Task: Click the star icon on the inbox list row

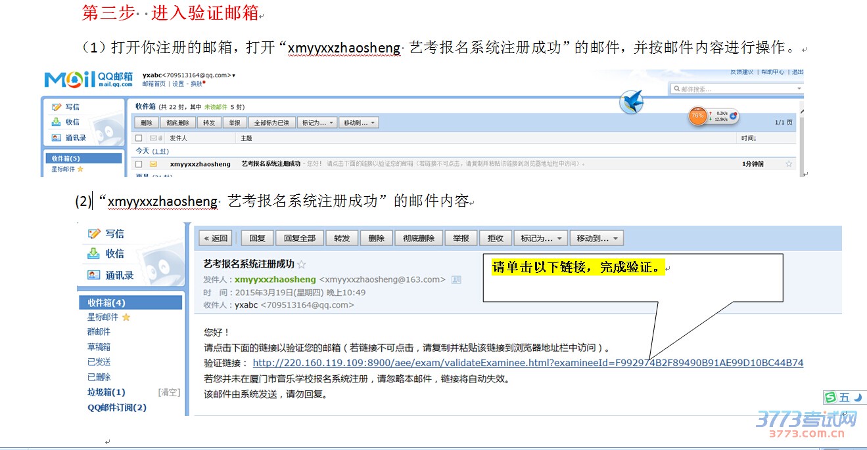Action: [x=789, y=164]
